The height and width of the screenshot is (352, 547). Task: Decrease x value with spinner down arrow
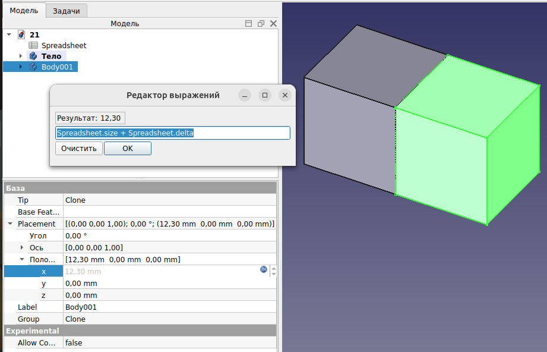point(273,274)
